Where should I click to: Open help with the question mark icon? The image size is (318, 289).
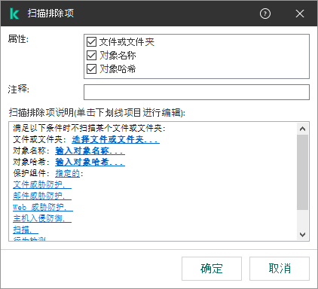[x=265, y=14]
